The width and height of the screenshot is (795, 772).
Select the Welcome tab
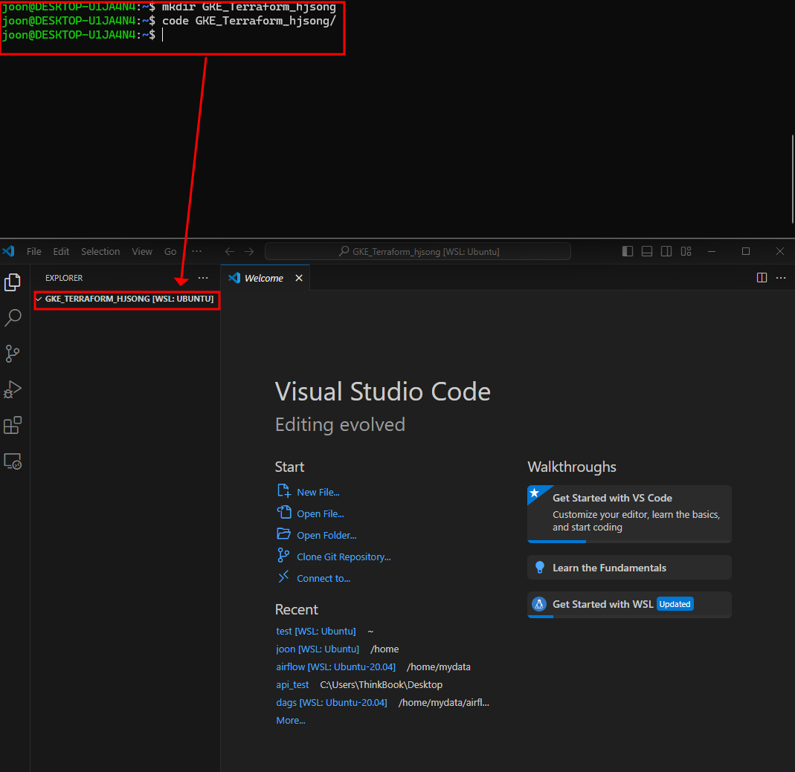[264, 278]
